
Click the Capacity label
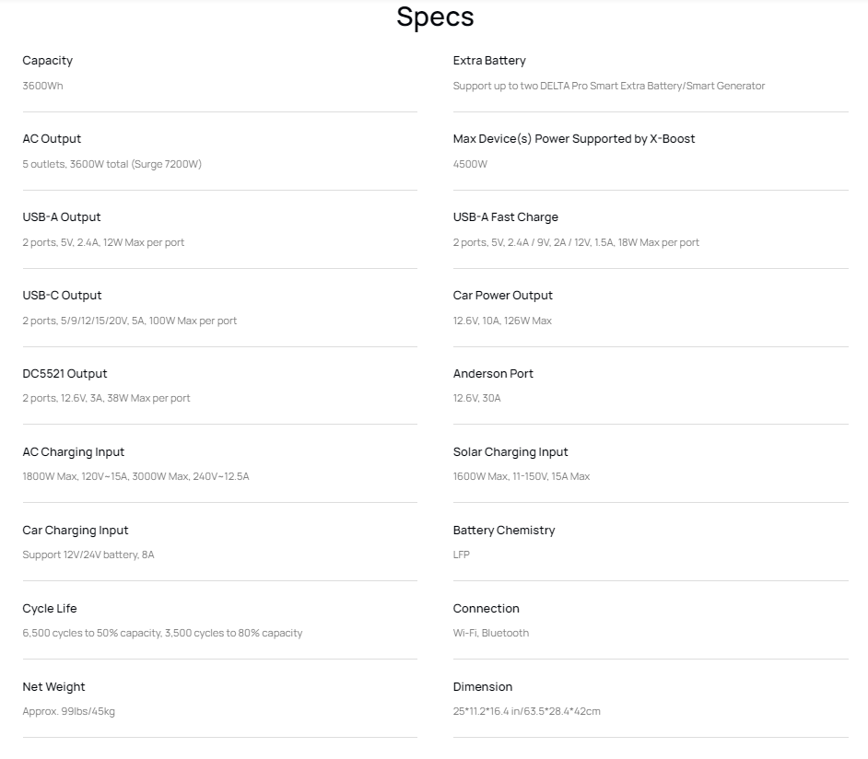pyautogui.click(x=48, y=61)
